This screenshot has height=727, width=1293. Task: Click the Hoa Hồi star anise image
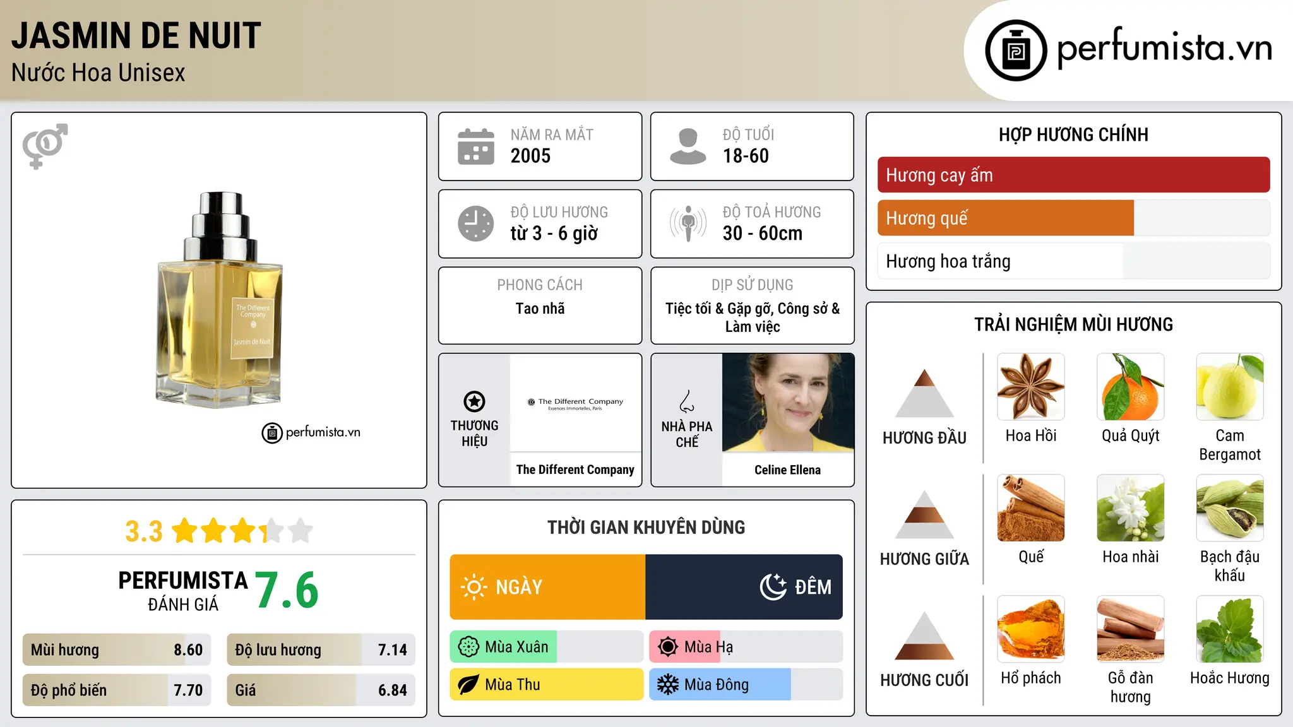[x=1031, y=387]
